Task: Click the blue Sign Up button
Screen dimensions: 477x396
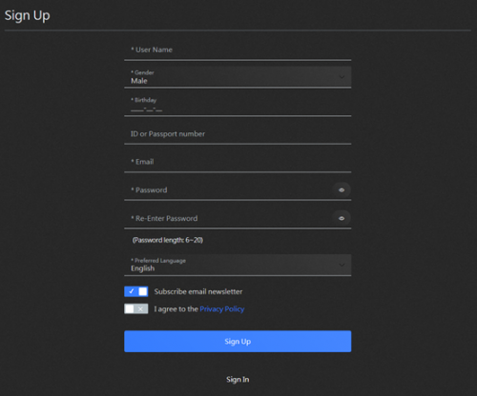Action: (x=238, y=342)
